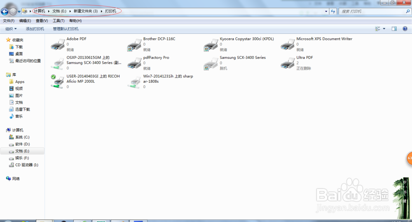Open the 帮助(H) menu
The image size is (412, 222).
[75, 21]
